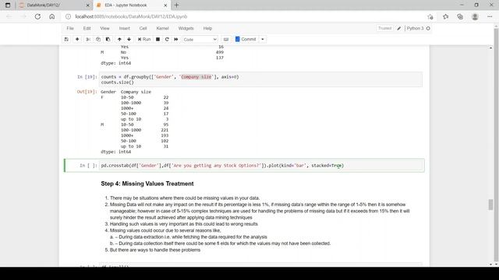Go forward in browser history
499x280 pixels.
23,16
